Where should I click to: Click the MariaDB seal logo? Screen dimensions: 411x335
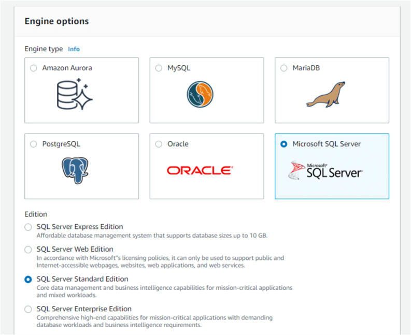pos(325,94)
